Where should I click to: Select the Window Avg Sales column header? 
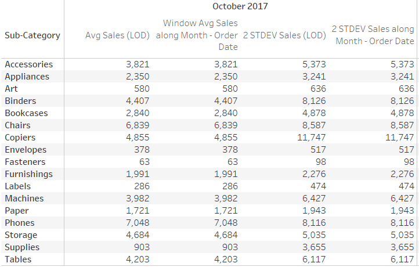click(x=197, y=35)
